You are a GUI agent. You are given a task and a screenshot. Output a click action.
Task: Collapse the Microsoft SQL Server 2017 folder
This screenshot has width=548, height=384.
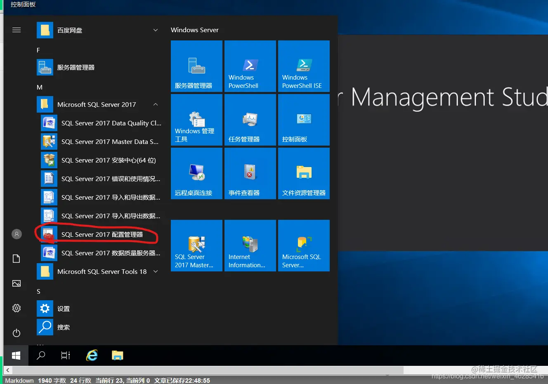click(x=156, y=104)
